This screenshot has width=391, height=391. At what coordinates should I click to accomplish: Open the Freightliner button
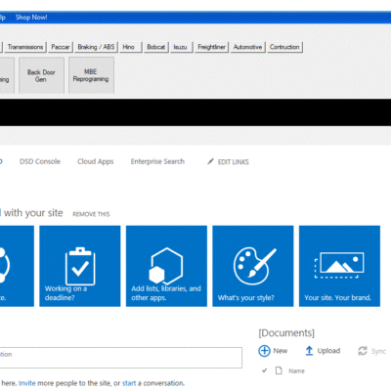212,47
